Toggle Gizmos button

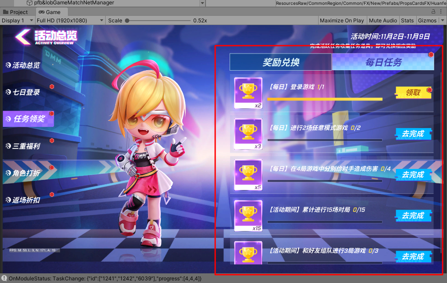[427, 21]
